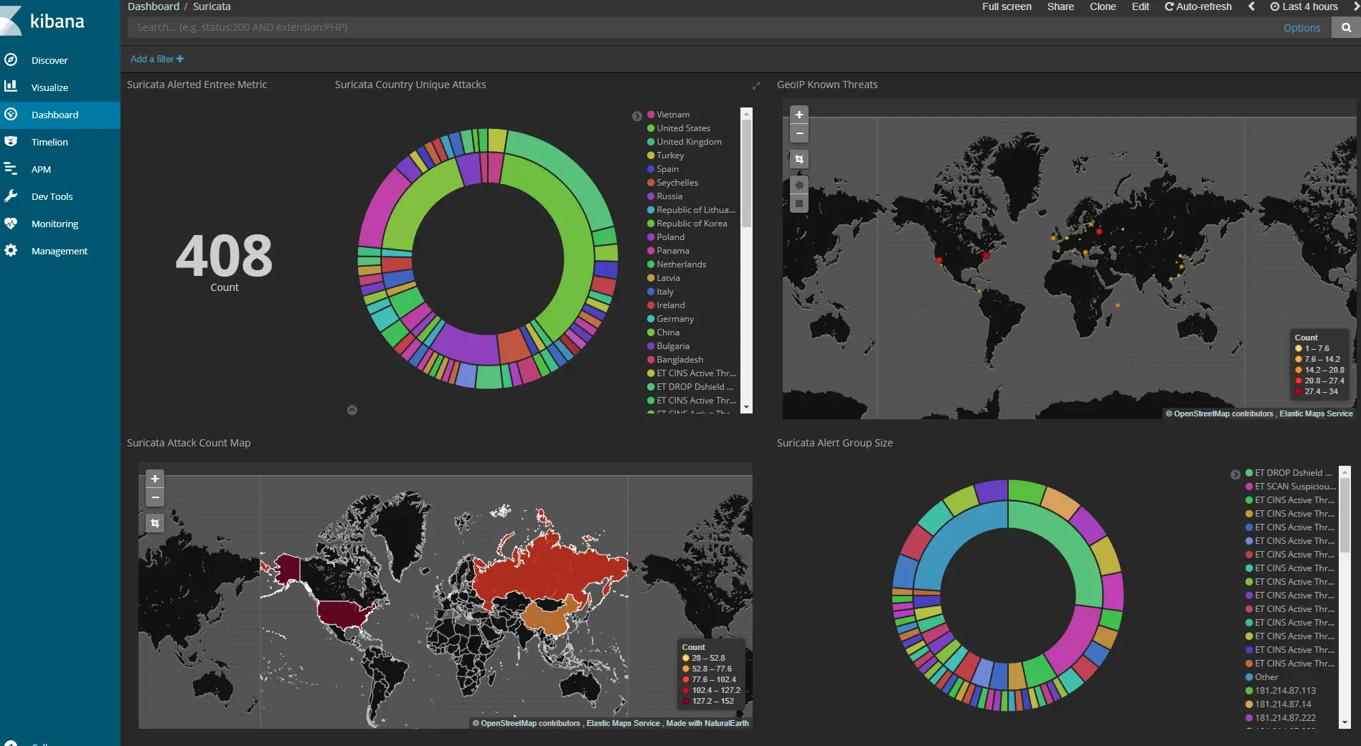Toggle Vietnam in the Country Unique Attacks legend

tap(672, 114)
